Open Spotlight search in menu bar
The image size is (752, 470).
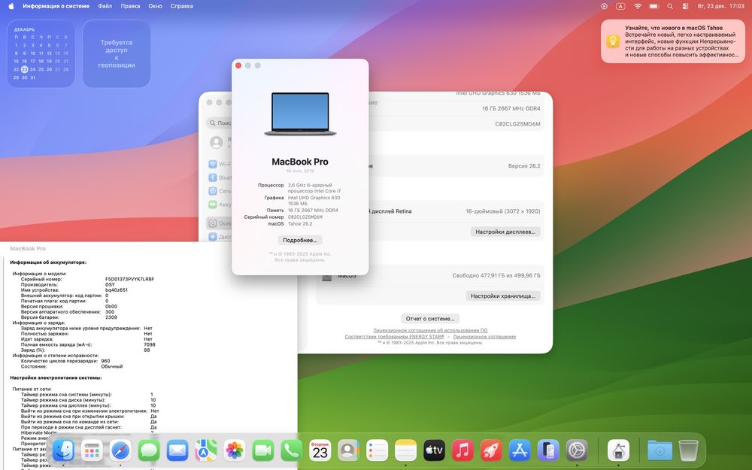670,6
